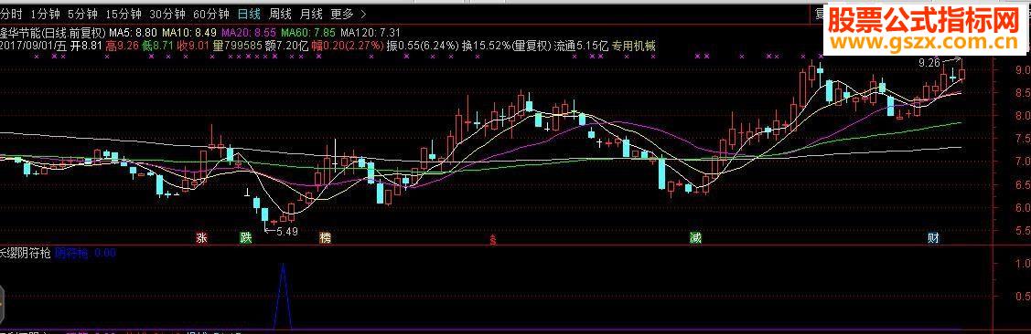Image resolution: width=1031 pixels, height=334 pixels.
Task: Click the 流通5.15亿 float value
Action: click(582, 46)
